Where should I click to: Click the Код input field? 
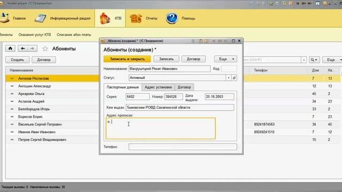click(x=229, y=69)
